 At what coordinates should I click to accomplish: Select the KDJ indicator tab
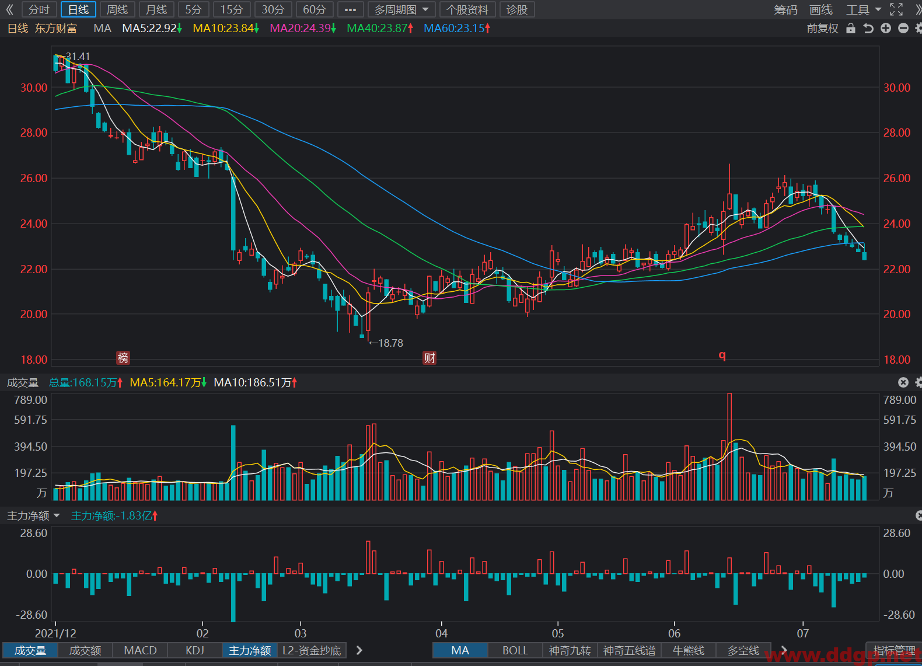[x=195, y=650]
